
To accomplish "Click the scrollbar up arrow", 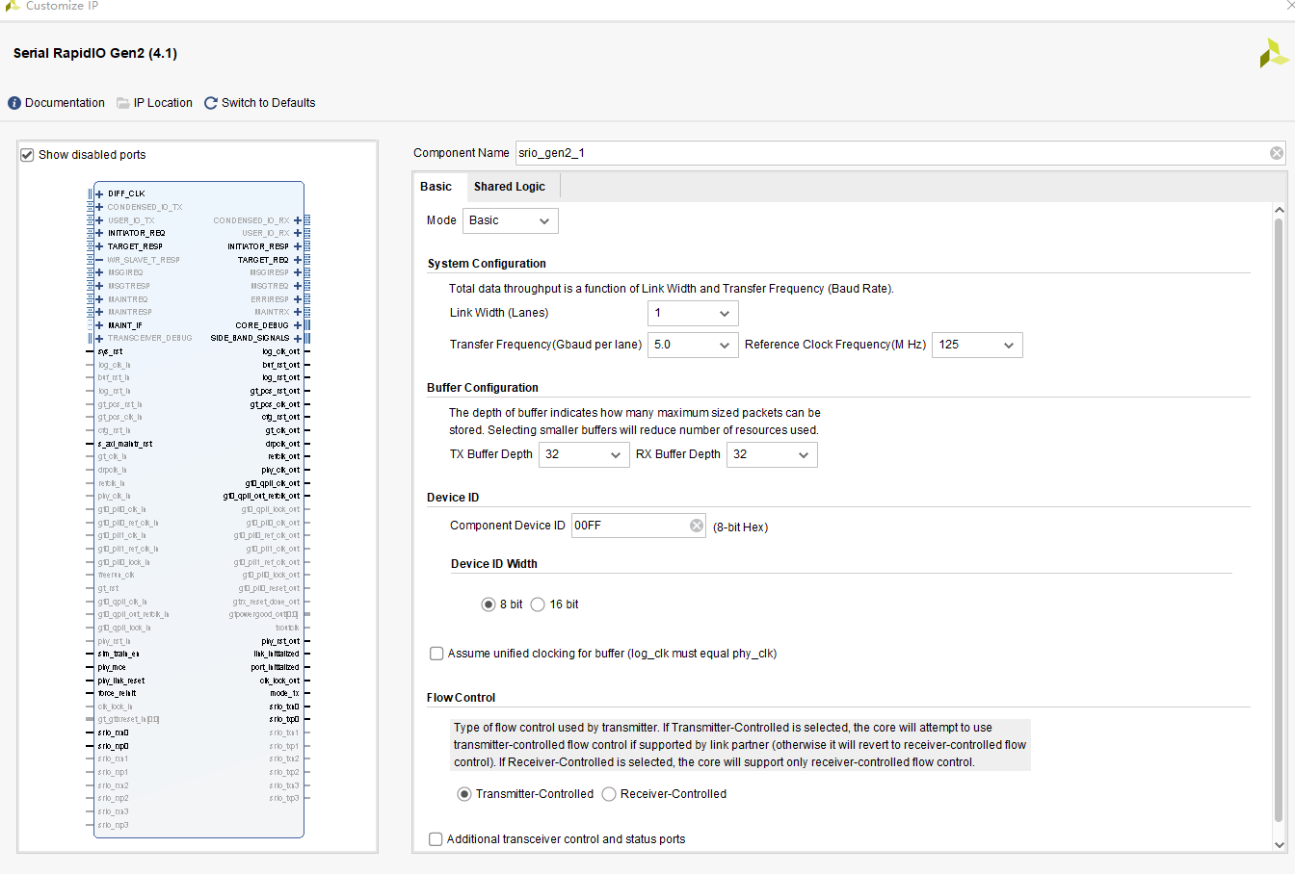I will pyautogui.click(x=1279, y=209).
